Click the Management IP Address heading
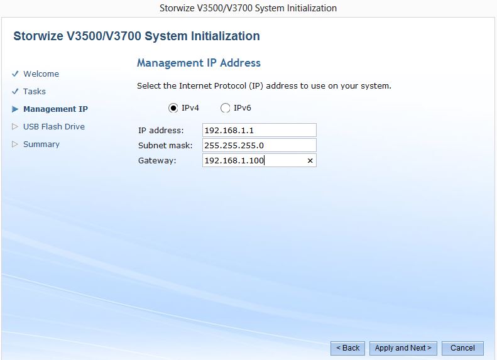The image size is (497, 360). [199, 63]
